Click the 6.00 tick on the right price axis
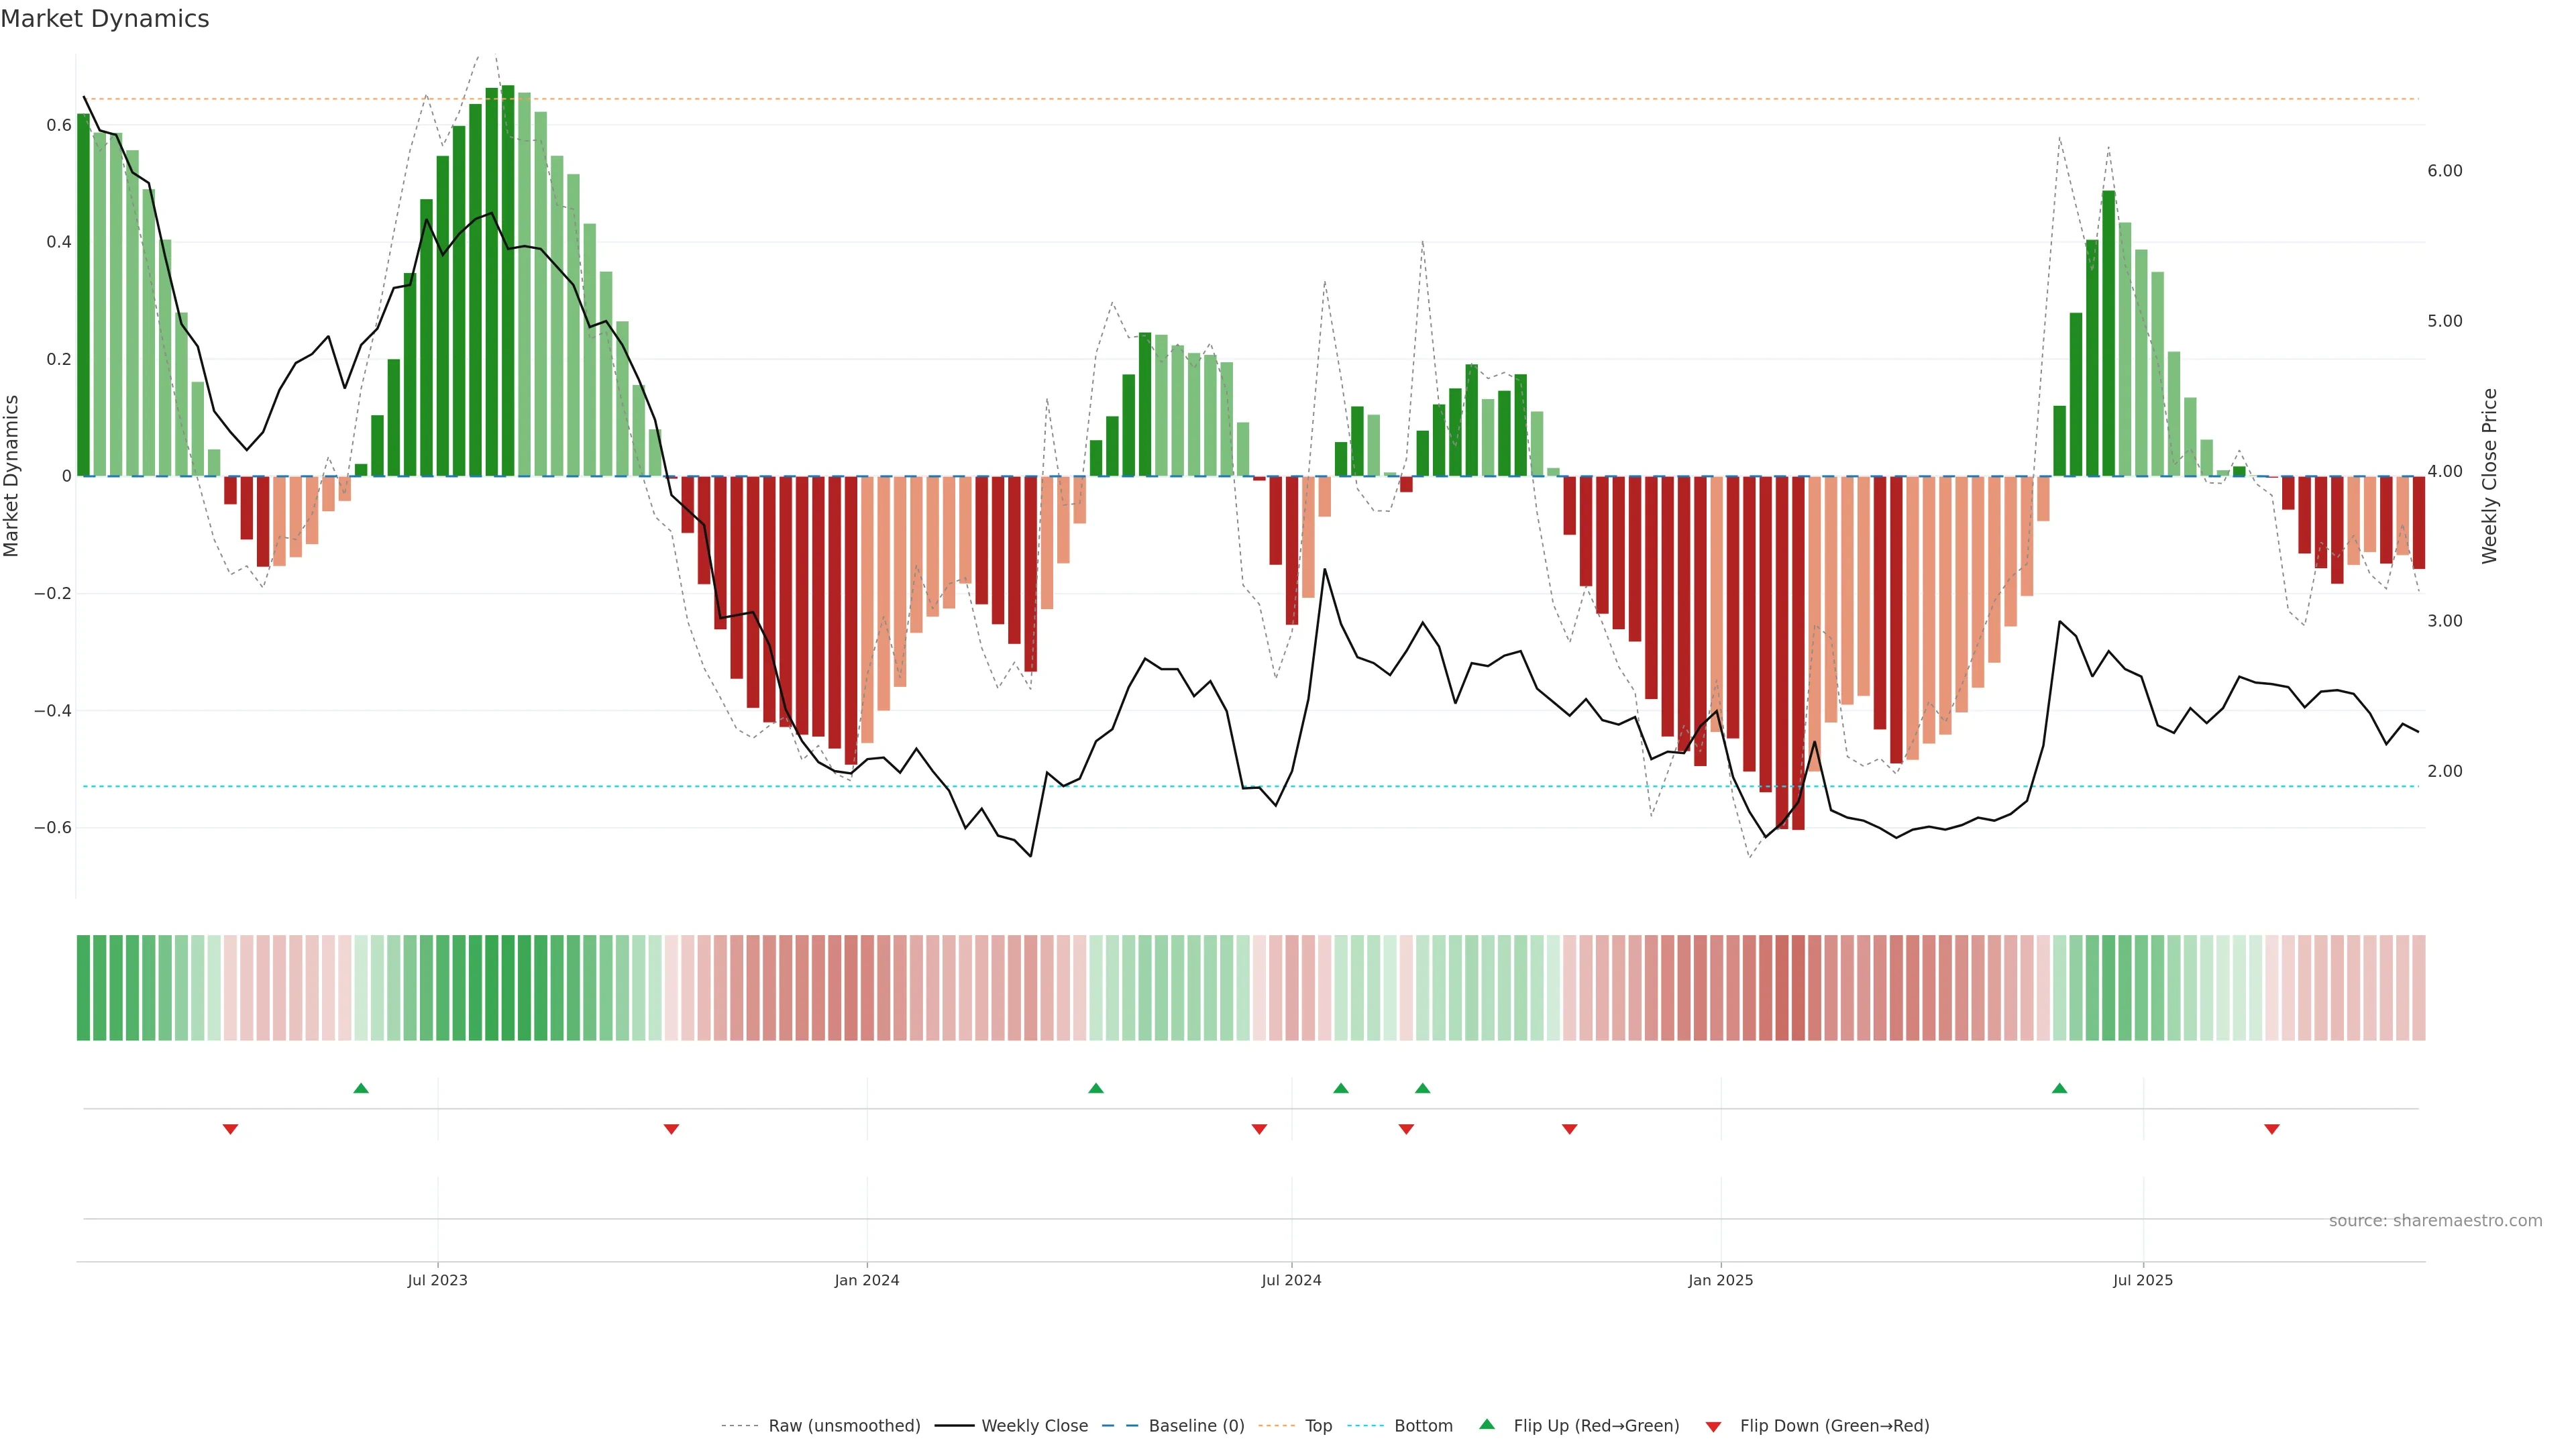Image resolution: width=2576 pixels, height=1449 pixels. click(2444, 171)
